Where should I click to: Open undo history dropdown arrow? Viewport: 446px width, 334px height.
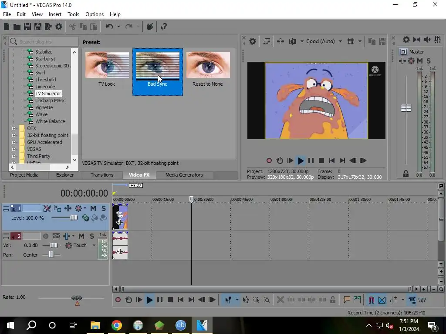[118, 27]
